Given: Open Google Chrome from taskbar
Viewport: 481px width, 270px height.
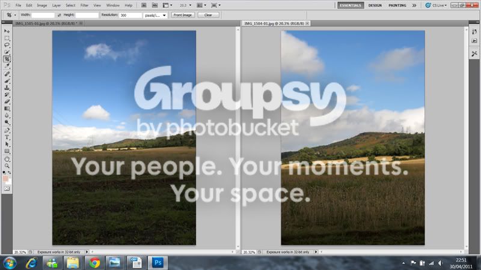Looking at the screenshot, I should [94, 263].
